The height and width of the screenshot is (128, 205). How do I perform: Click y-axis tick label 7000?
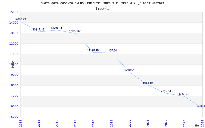(x=15, y=96)
